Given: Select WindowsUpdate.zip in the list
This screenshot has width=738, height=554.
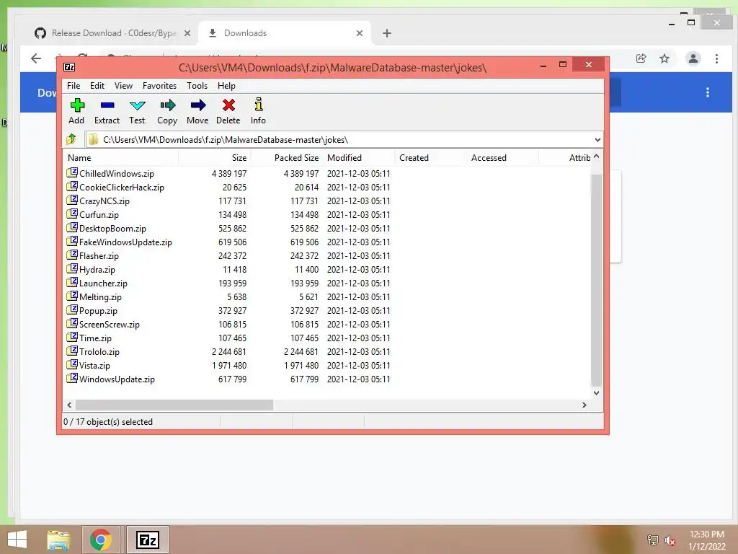Looking at the screenshot, I should [x=117, y=379].
